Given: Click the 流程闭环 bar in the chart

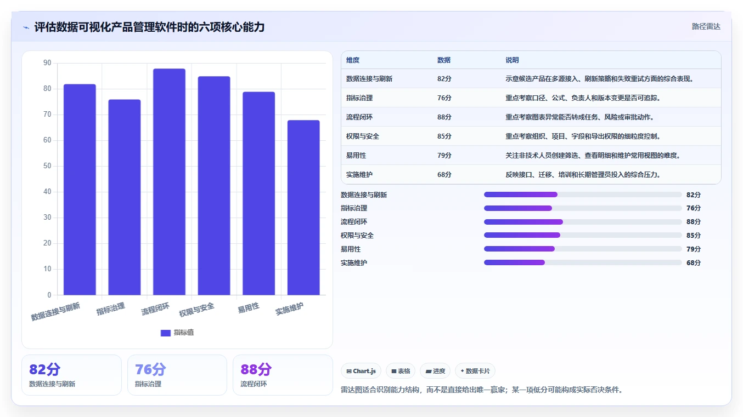Looking at the screenshot, I should 169,182.
